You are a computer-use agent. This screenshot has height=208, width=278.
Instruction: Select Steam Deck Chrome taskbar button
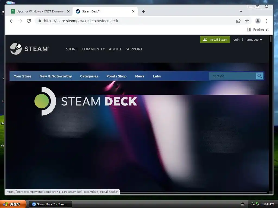click(50, 204)
